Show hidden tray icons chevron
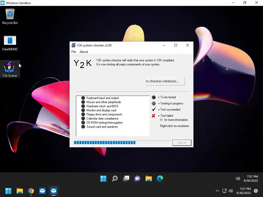Image resolution: width=263 pixels, height=197 pixels. click(217, 191)
